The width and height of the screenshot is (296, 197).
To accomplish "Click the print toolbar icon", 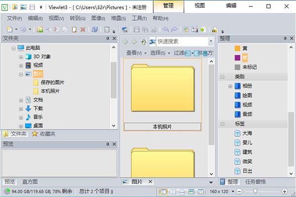I will pos(153,30).
